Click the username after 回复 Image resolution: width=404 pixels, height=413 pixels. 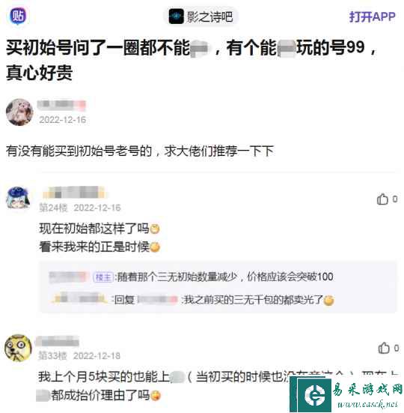[157, 300]
